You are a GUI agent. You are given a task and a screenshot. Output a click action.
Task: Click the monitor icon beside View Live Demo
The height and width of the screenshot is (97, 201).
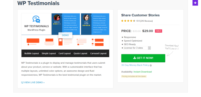22,82
